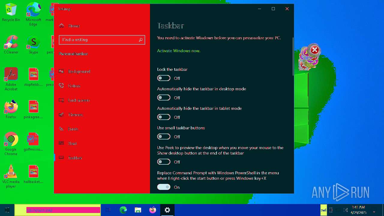Select the Firefox desktop shortcut

point(11,109)
